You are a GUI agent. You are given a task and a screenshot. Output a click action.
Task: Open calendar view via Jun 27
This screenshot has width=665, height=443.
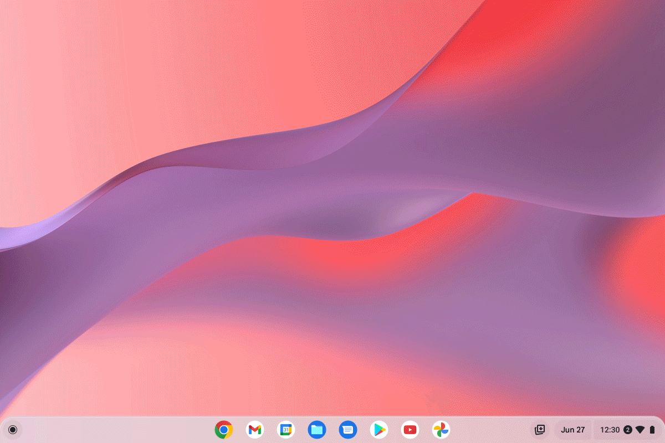click(x=573, y=430)
